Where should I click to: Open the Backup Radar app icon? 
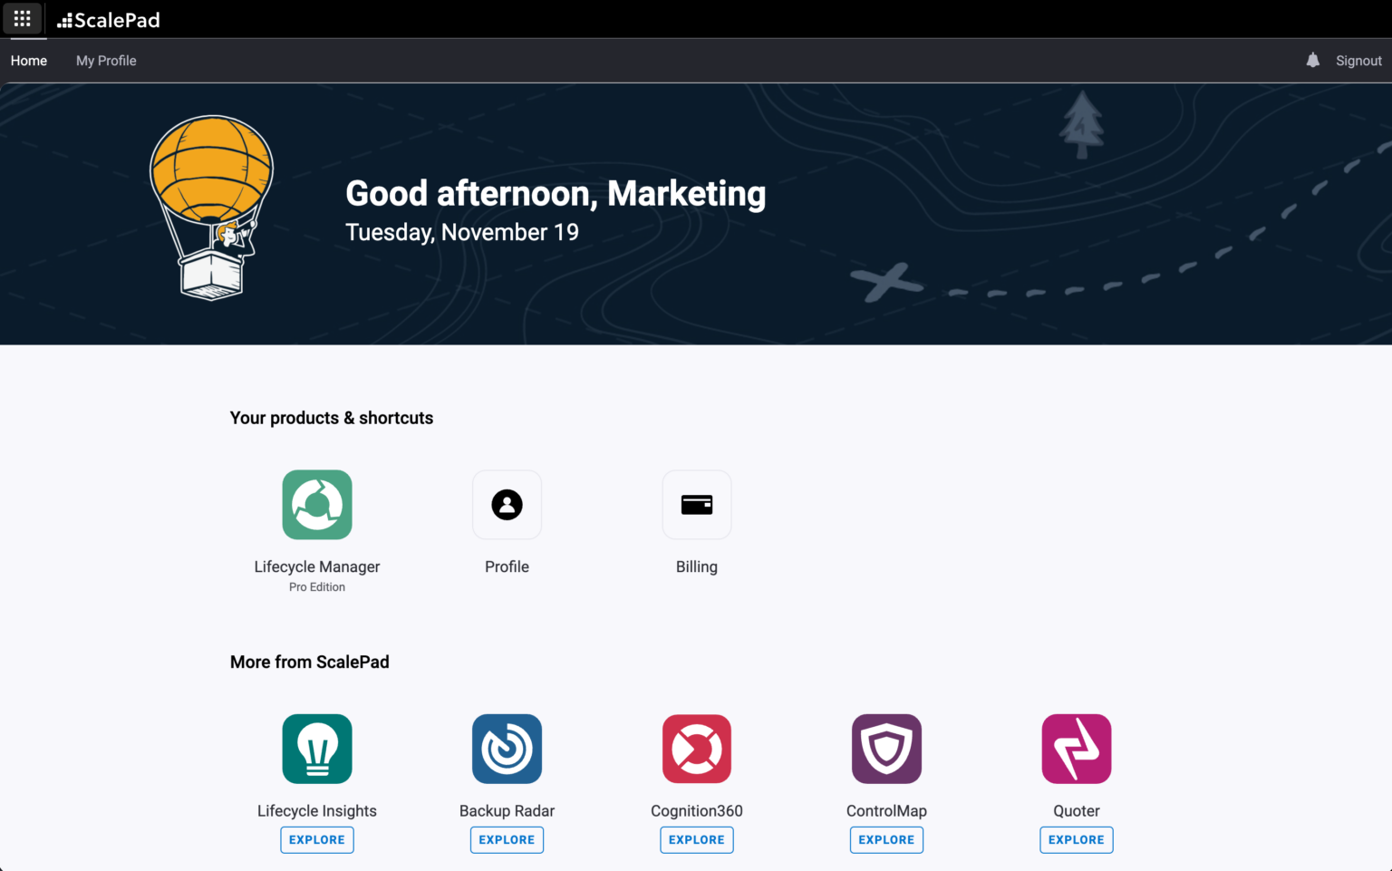(x=507, y=749)
